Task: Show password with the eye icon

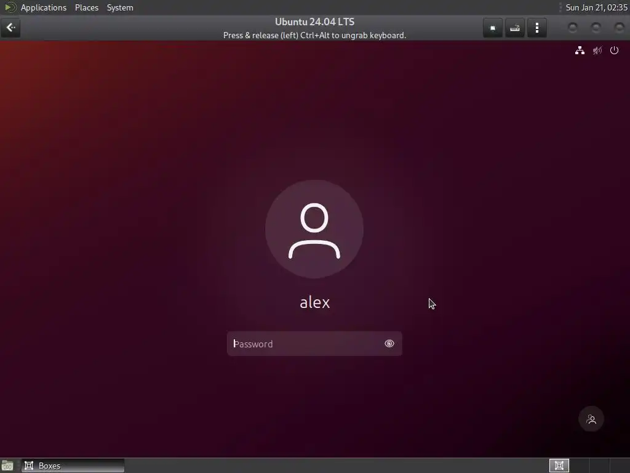Action: coord(389,344)
